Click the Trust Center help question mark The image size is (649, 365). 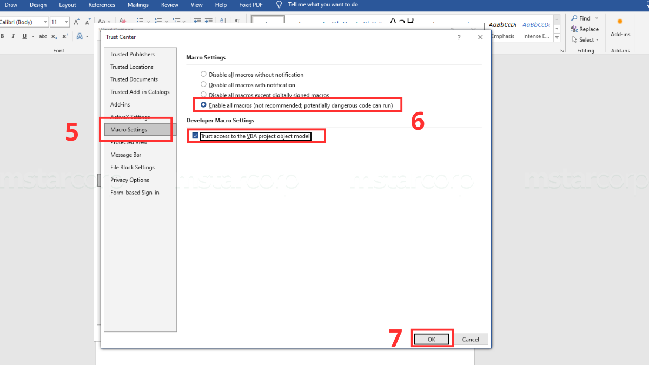[x=459, y=37]
